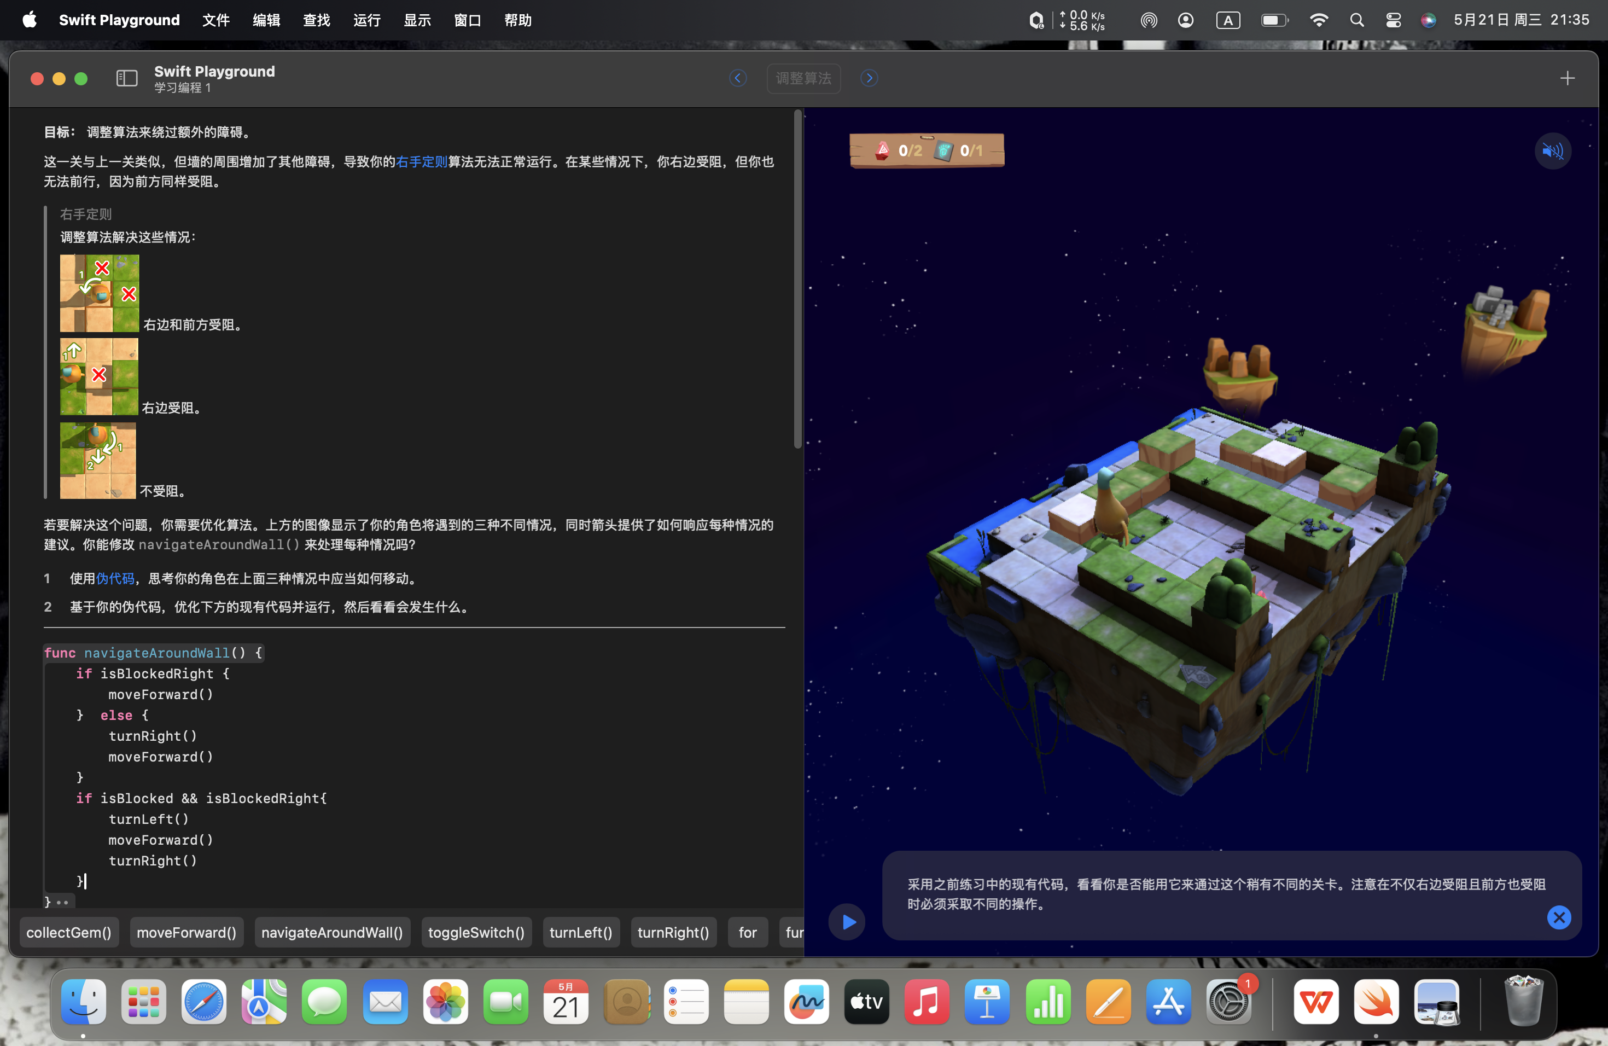Insert navigateAroundWall() from suggestion bar
The image size is (1608, 1046).
(332, 932)
